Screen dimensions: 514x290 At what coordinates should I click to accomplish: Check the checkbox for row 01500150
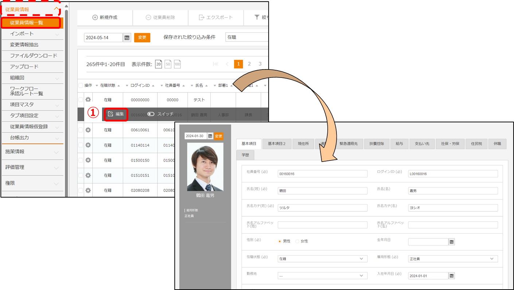[81, 160]
